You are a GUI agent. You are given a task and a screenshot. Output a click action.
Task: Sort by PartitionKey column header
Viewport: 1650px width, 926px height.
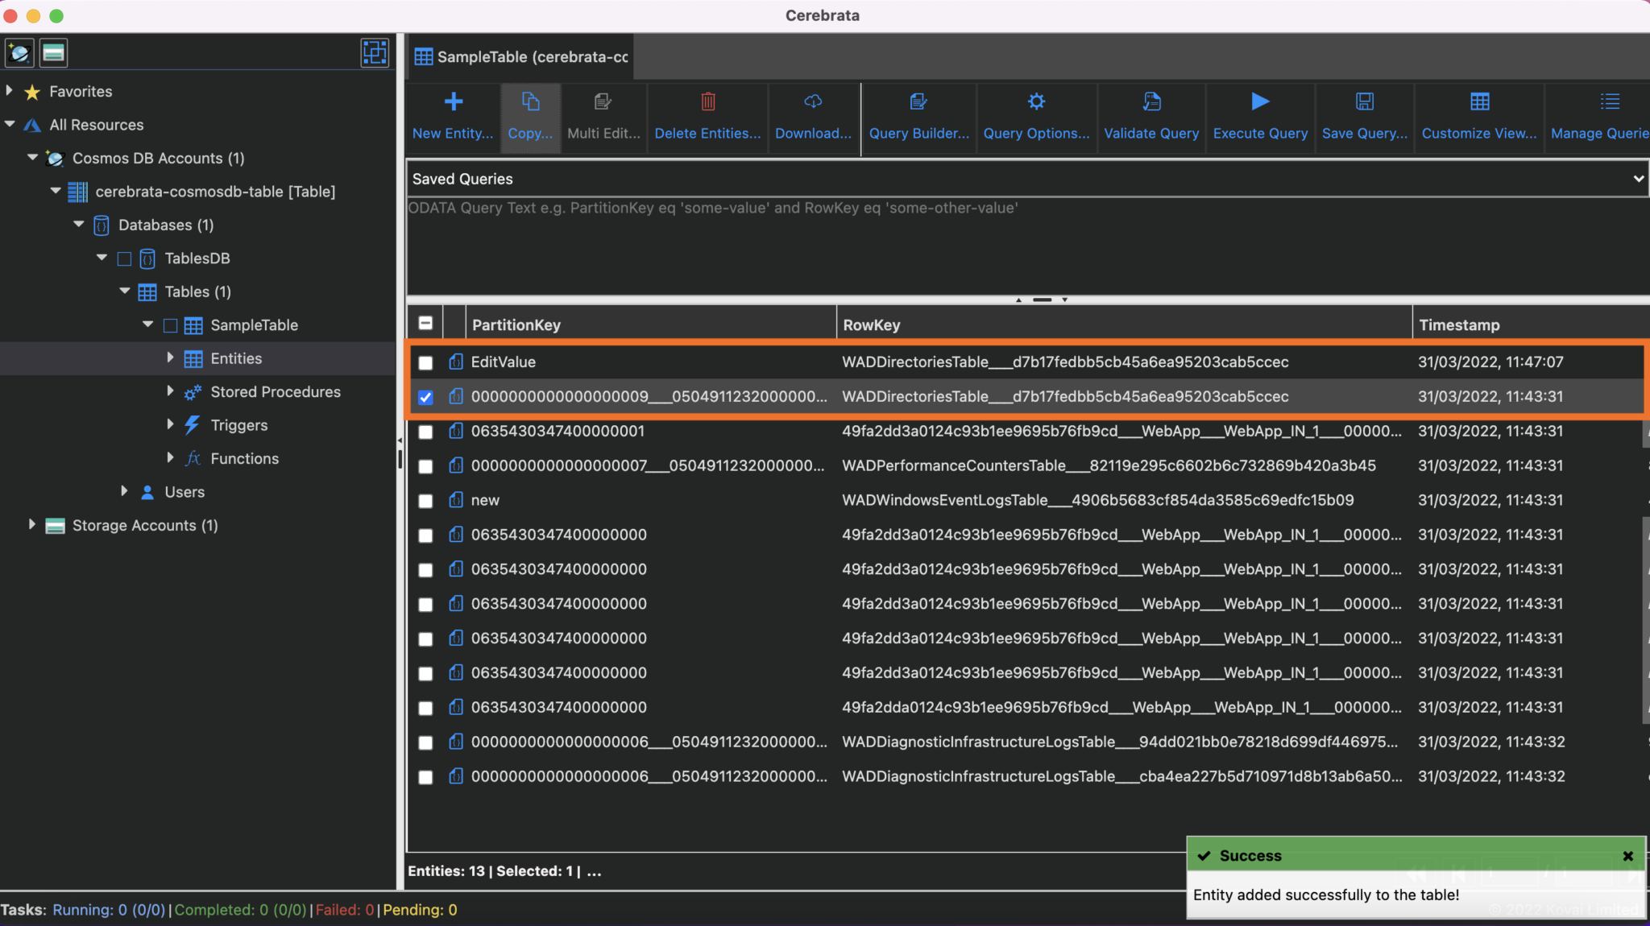coord(651,325)
